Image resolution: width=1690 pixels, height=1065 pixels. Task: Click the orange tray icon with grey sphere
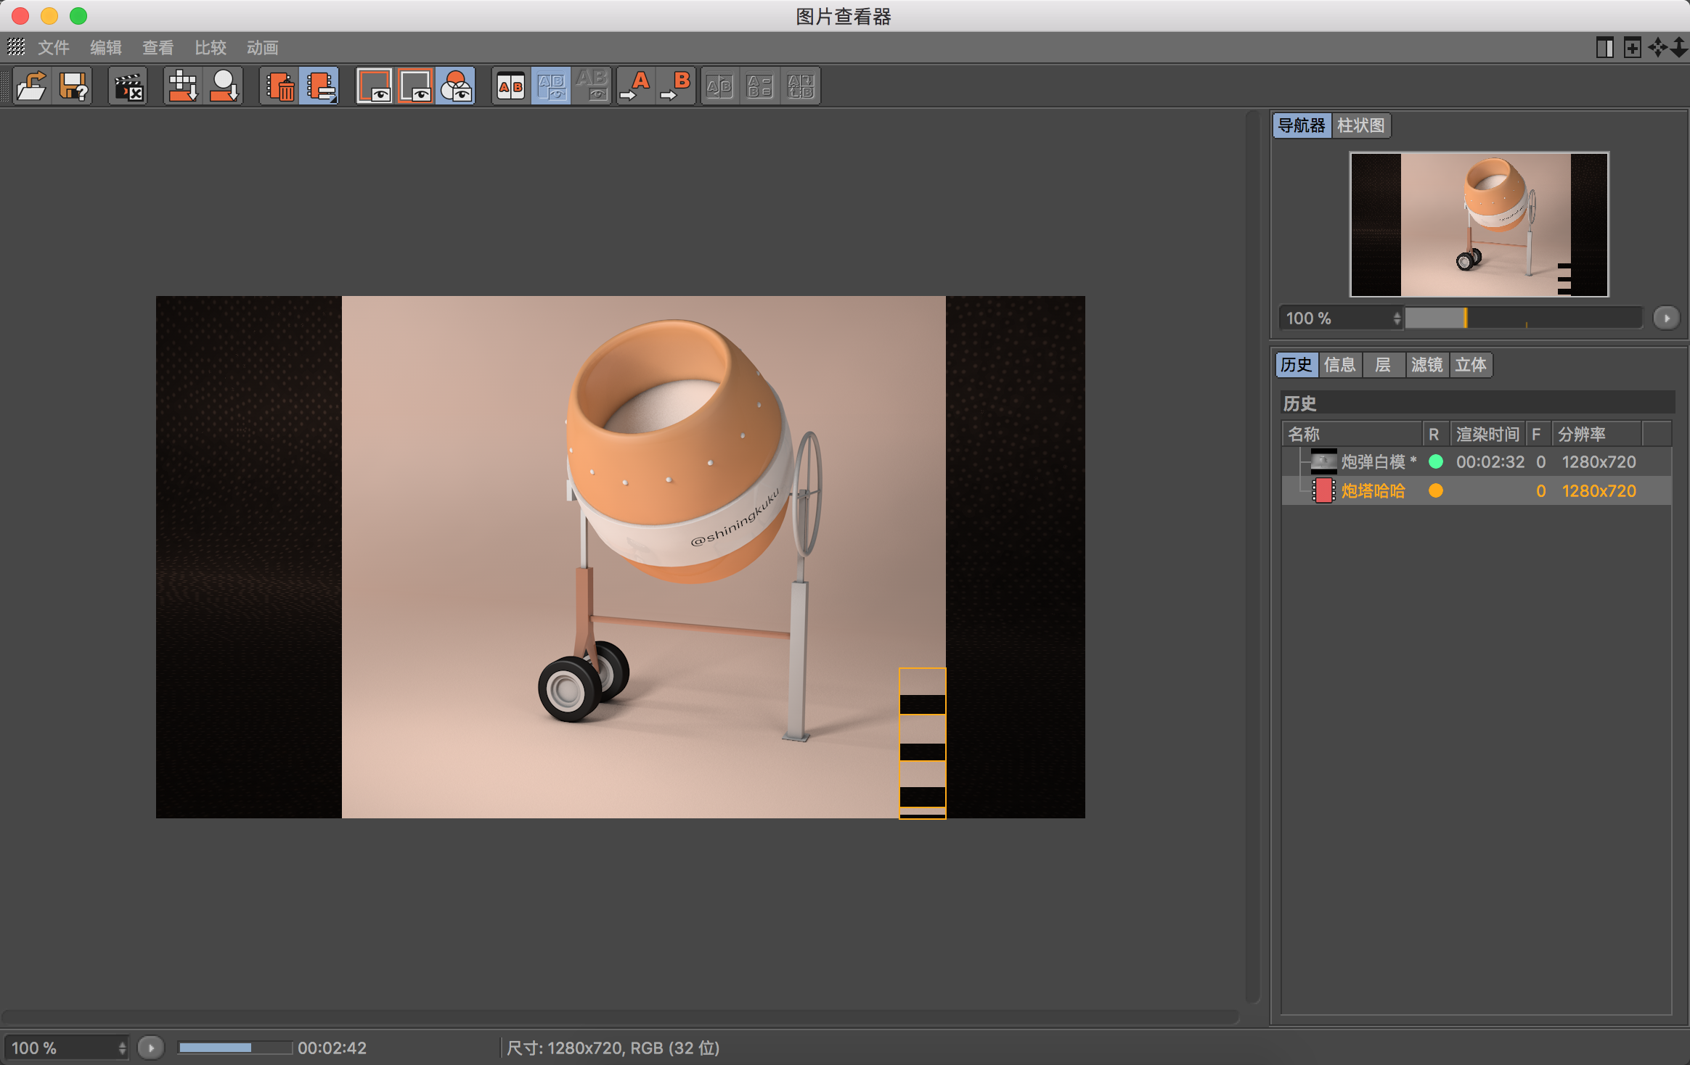[224, 86]
